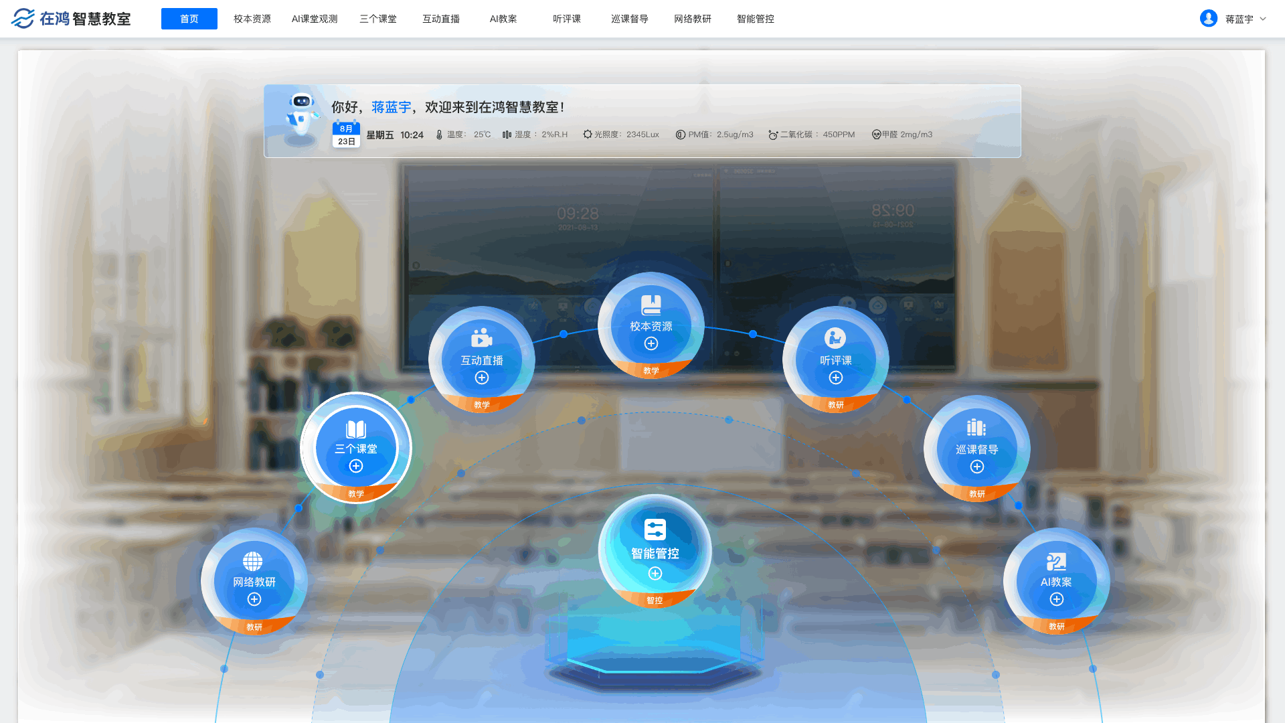
Task: Click the person-at-desk icon in 听评课 bubble
Action: tap(835, 338)
